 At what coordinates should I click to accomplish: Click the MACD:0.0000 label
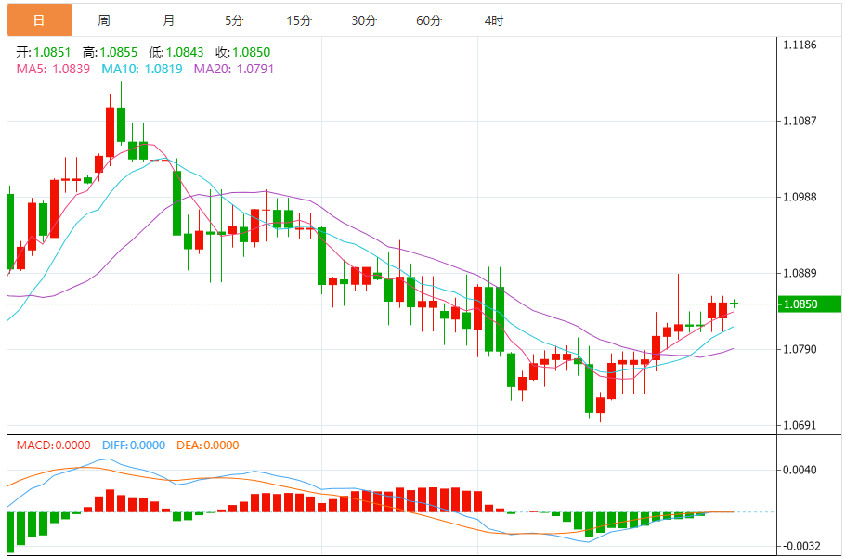[x=54, y=446]
